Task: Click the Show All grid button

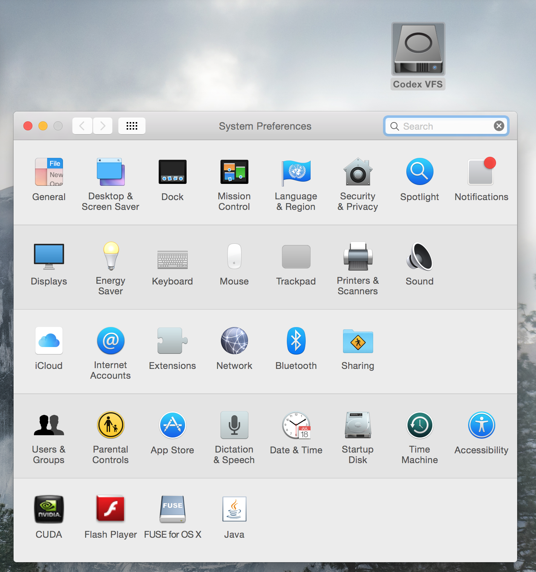Action: [x=132, y=126]
